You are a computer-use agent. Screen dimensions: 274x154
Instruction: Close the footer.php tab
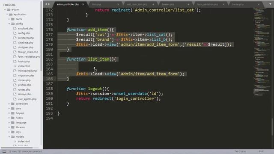tap(259, 4)
